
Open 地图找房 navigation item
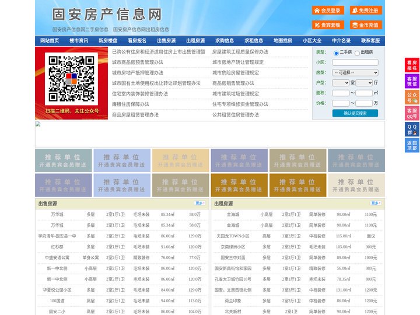283,41
